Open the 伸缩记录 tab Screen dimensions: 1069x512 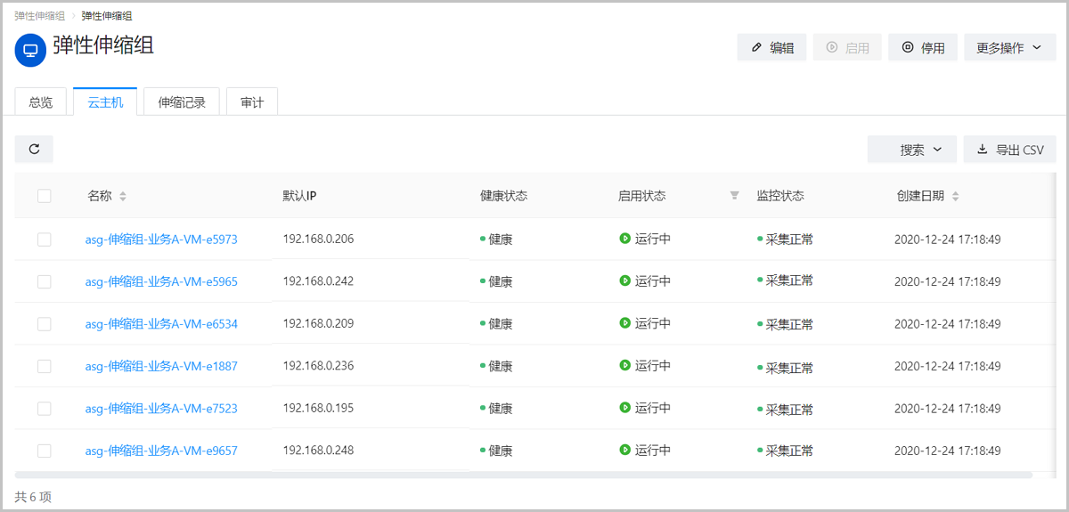point(182,102)
